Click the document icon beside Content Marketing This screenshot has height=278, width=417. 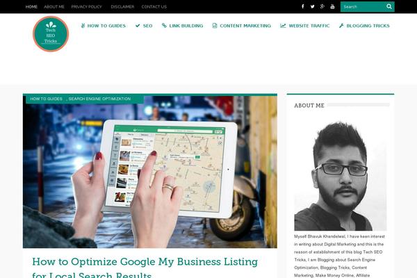pos(215,26)
